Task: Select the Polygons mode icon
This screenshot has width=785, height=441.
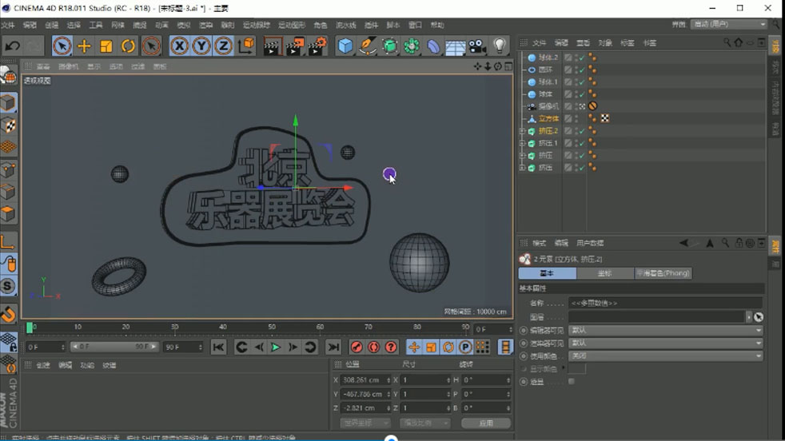Action: [9, 214]
